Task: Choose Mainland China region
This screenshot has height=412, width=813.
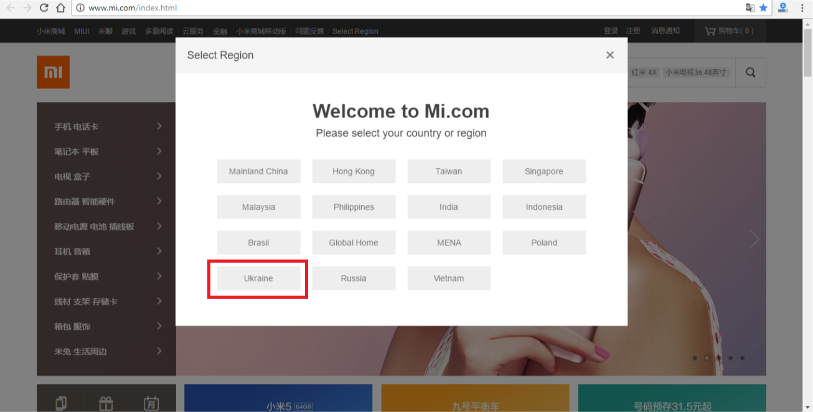Action: [x=258, y=171]
